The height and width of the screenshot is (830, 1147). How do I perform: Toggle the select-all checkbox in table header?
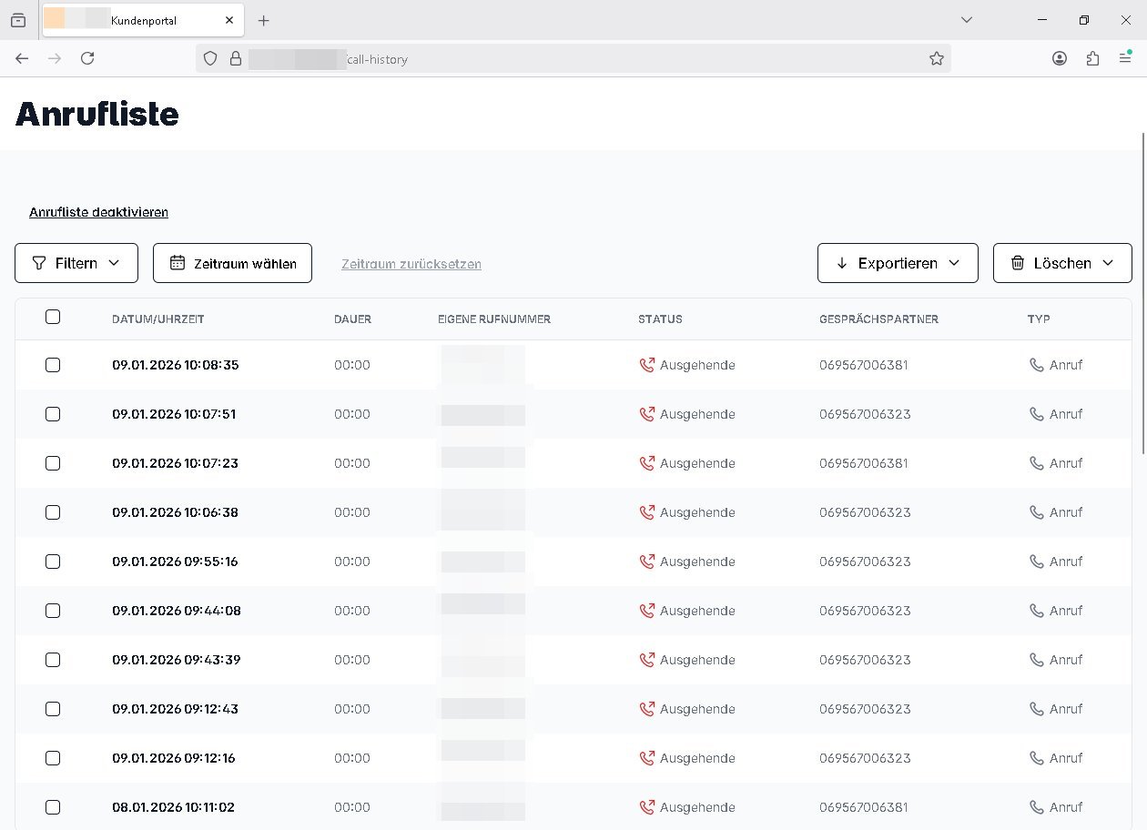click(53, 317)
